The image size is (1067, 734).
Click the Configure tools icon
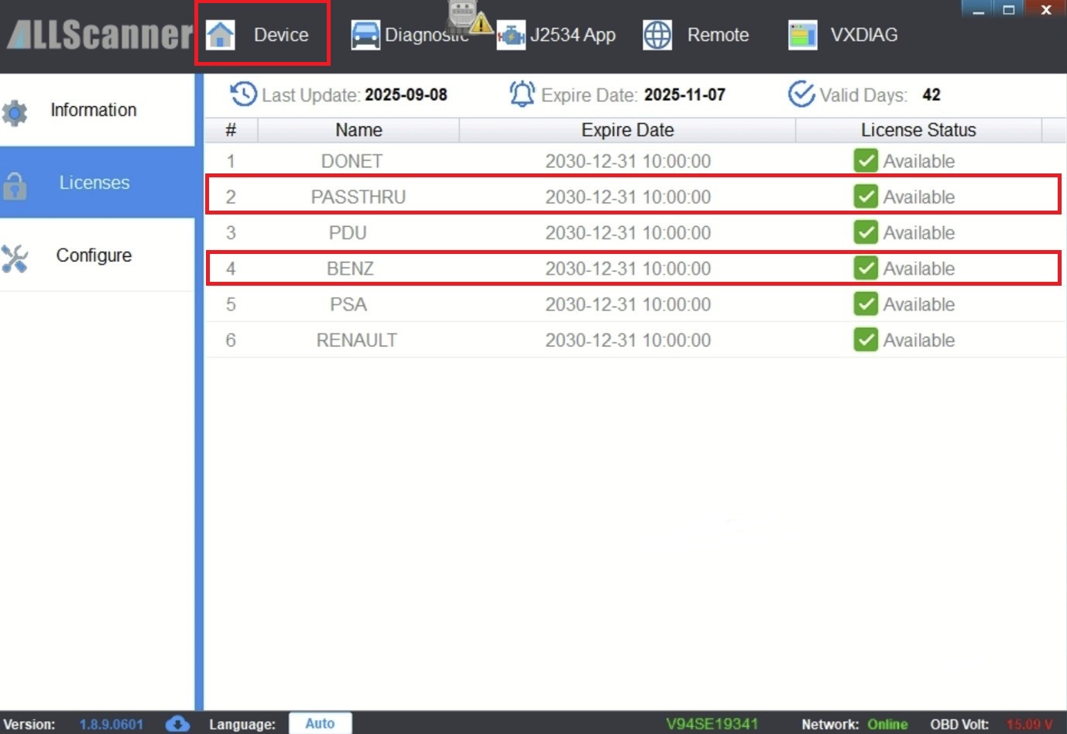[x=15, y=259]
